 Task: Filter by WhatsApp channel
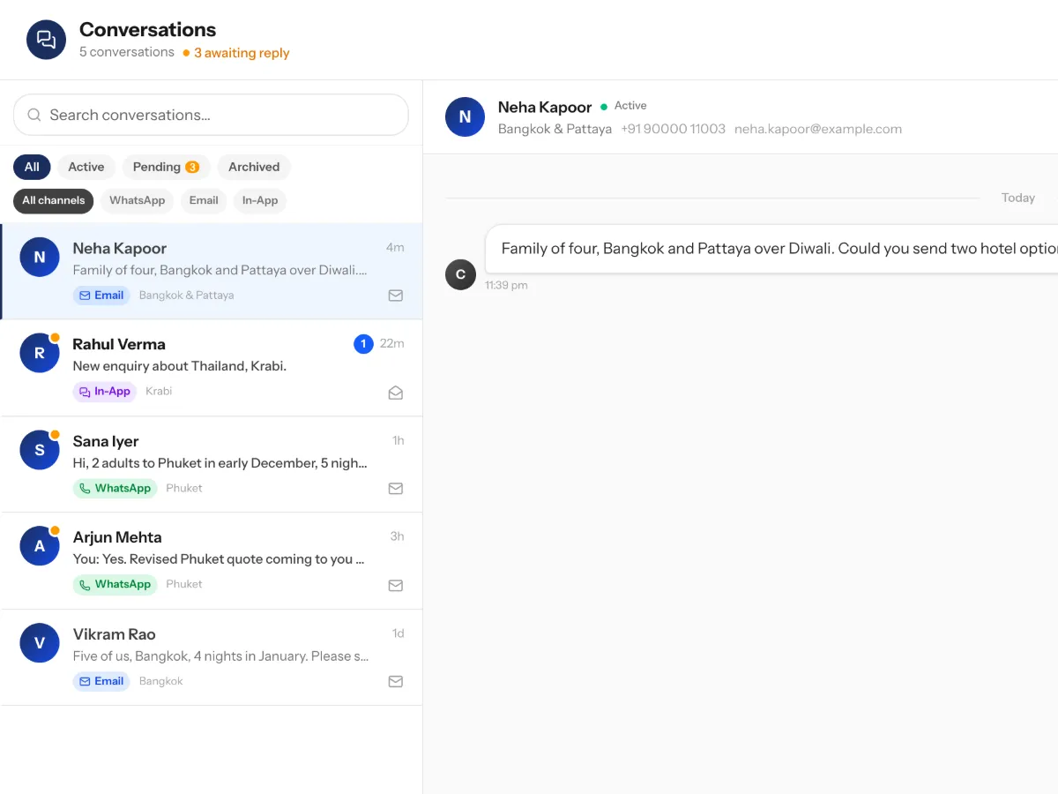point(138,200)
